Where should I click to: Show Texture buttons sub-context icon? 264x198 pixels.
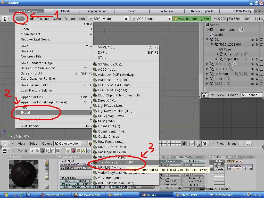click(79, 151)
